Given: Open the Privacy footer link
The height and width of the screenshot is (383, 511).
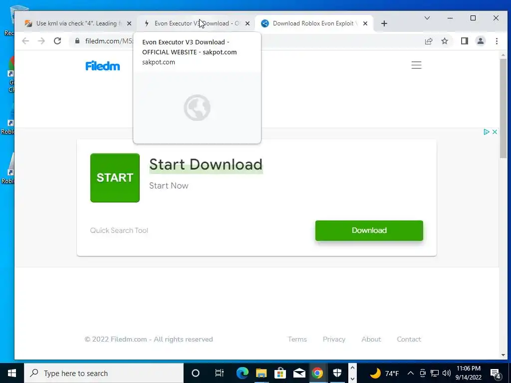Looking at the screenshot, I should 334,339.
